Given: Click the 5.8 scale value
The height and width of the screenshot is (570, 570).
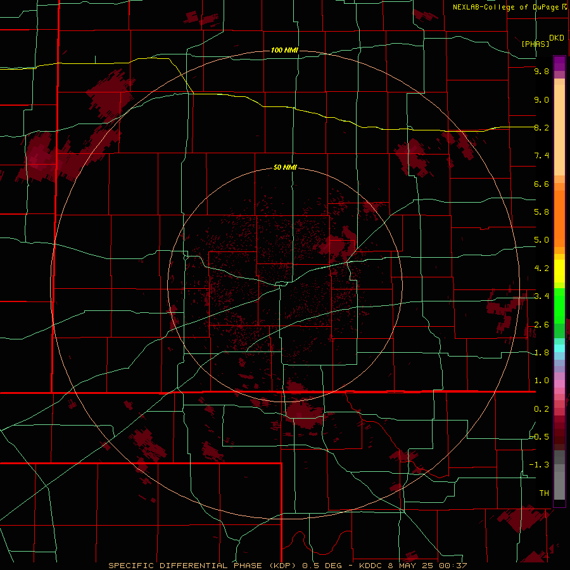Looking at the screenshot, I should (541, 212).
